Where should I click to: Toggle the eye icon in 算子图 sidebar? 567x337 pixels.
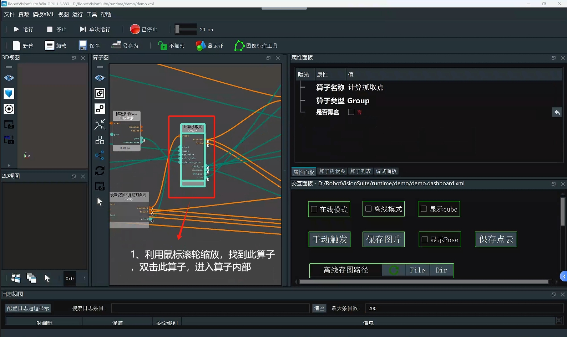pos(100,78)
